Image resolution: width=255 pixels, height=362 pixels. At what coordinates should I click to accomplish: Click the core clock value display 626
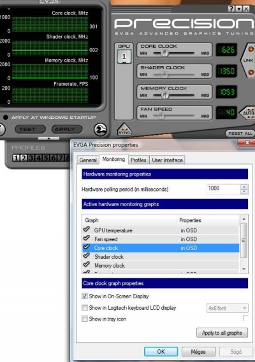pyautogui.click(x=226, y=50)
